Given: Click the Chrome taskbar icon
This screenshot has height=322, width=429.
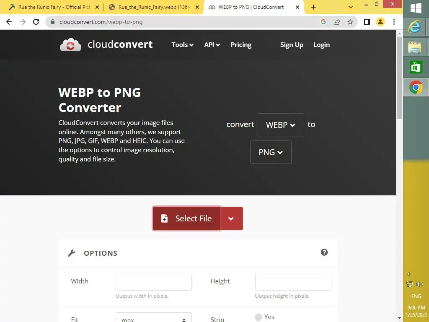Looking at the screenshot, I should pyautogui.click(x=416, y=87).
